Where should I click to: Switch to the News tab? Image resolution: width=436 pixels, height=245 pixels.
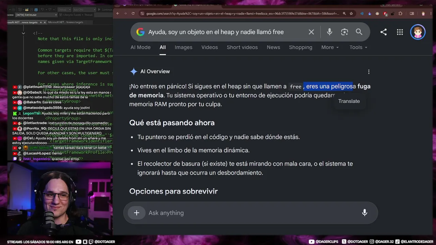click(x=273, y=47)
